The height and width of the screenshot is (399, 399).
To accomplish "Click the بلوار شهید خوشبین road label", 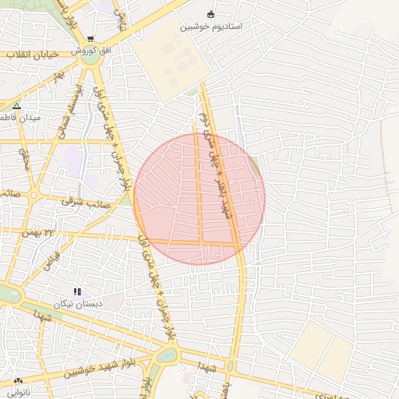I will 100,369.
